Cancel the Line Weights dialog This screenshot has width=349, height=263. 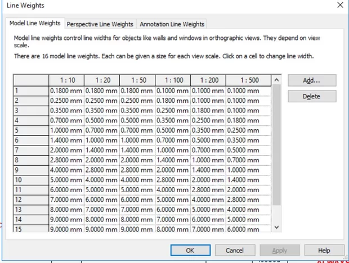click(x=235, y=250)
